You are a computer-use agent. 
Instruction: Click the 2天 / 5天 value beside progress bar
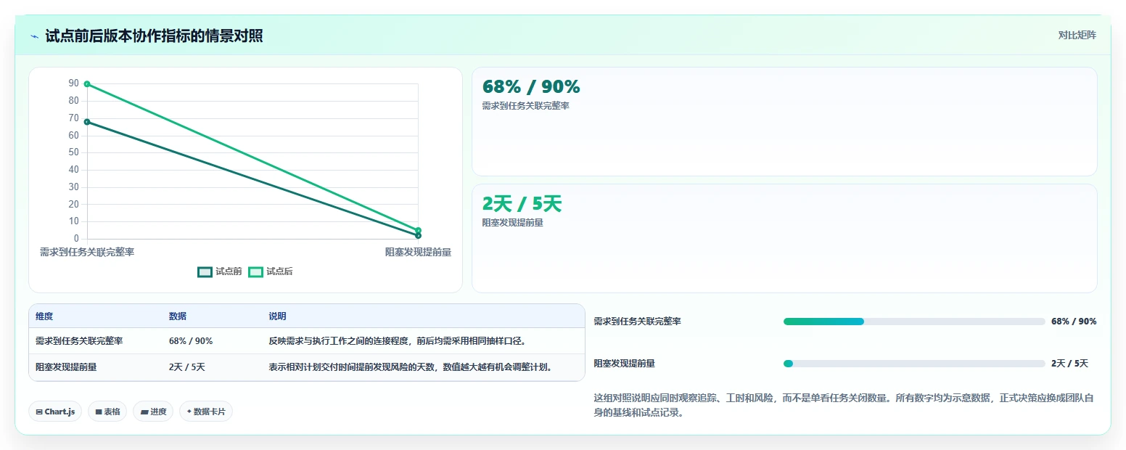pyautogui.click(x=1070, y=364)
